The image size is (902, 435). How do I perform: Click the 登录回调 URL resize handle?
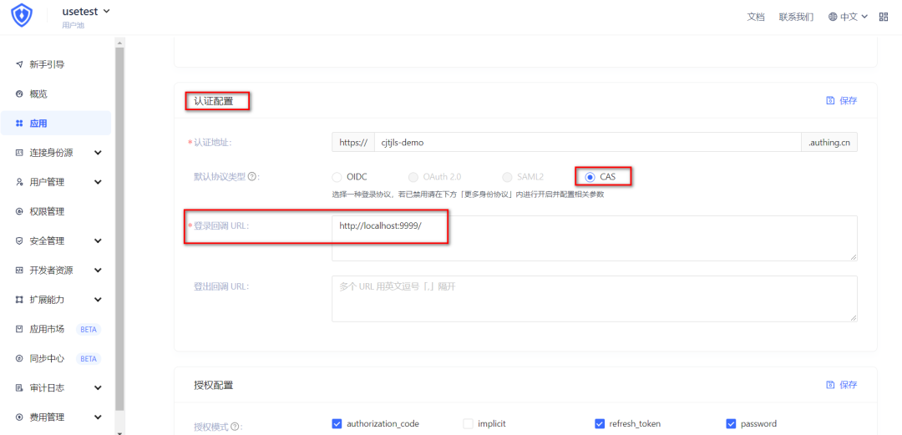point(854,256)
